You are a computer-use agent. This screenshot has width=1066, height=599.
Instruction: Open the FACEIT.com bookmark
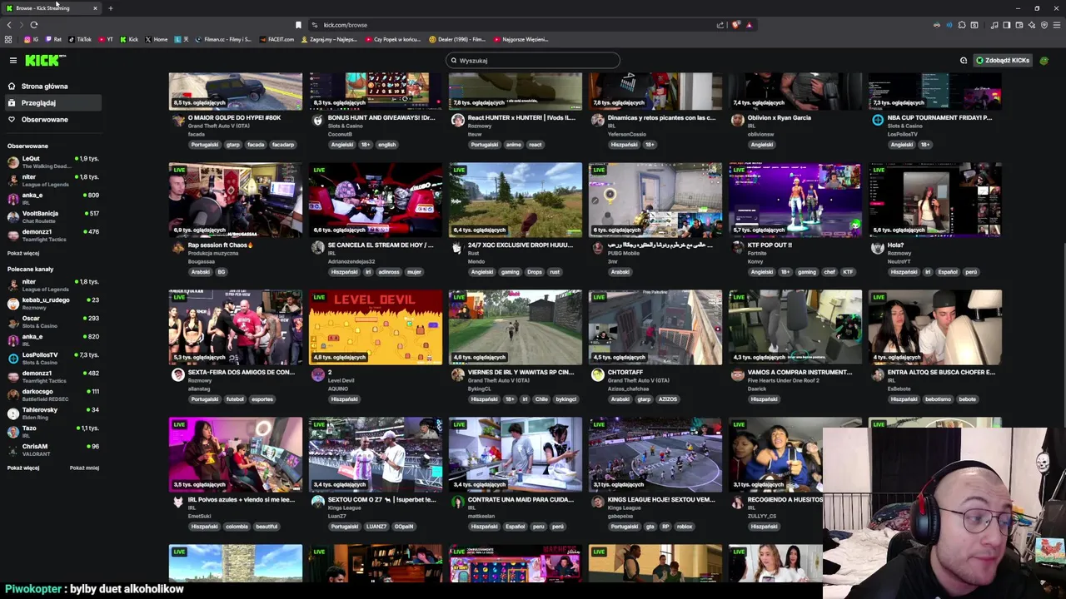pos(276,39)
